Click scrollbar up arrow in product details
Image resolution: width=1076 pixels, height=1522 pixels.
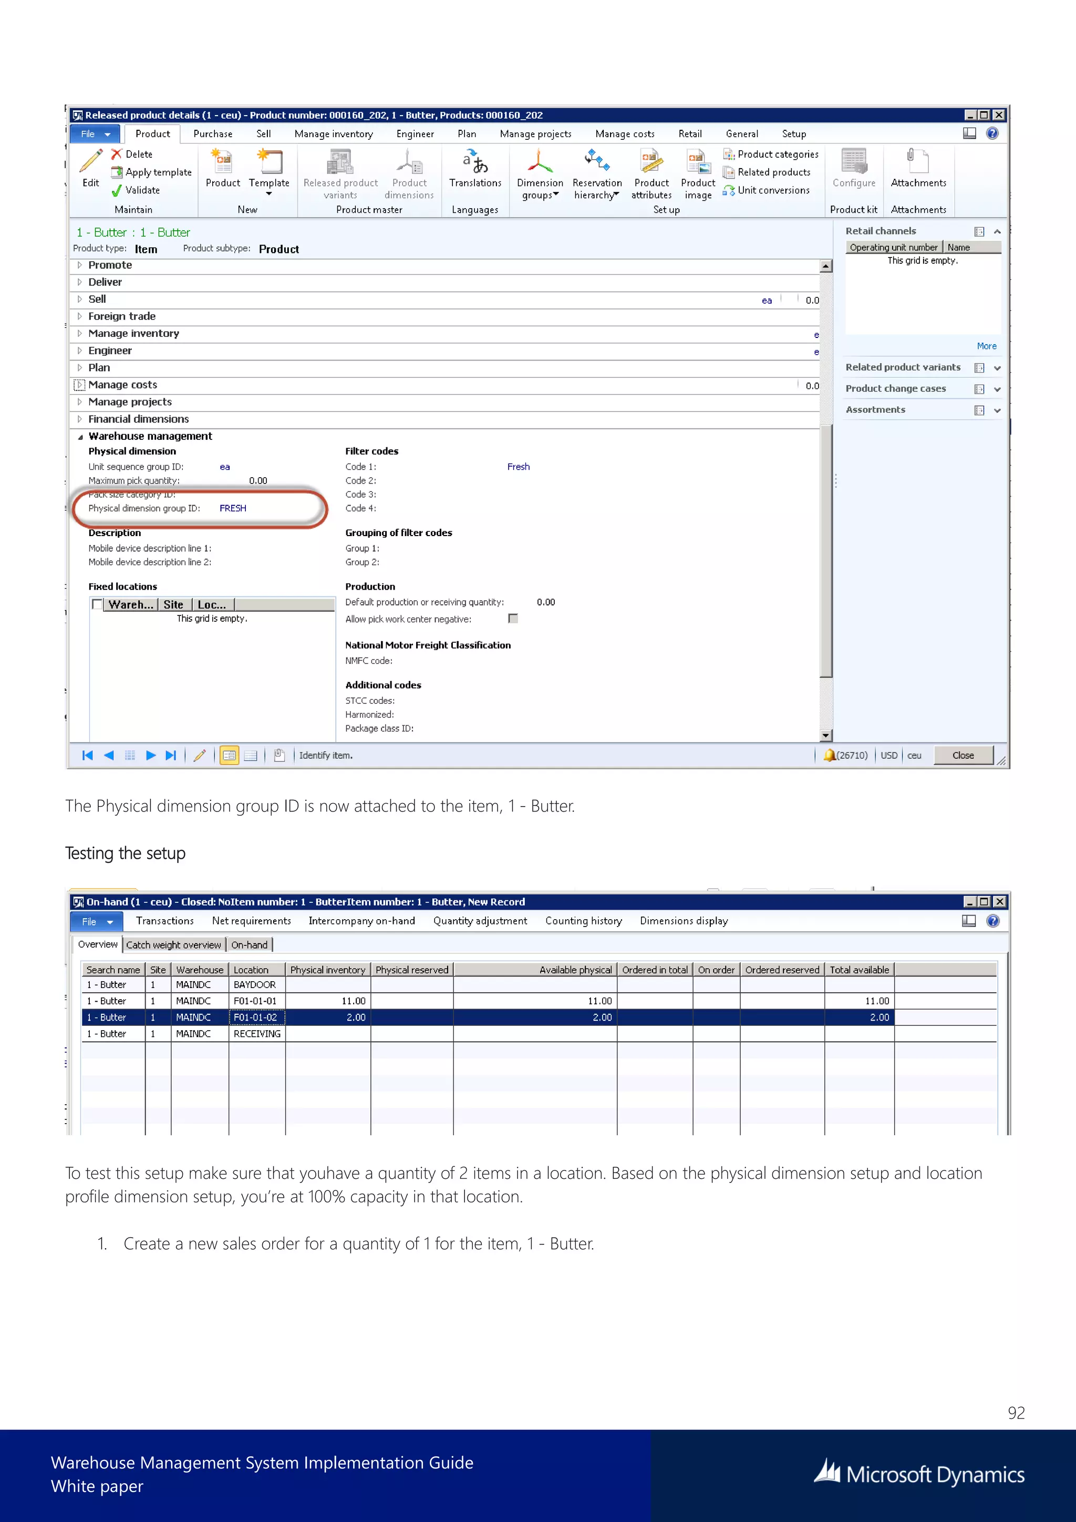[825, 266]
